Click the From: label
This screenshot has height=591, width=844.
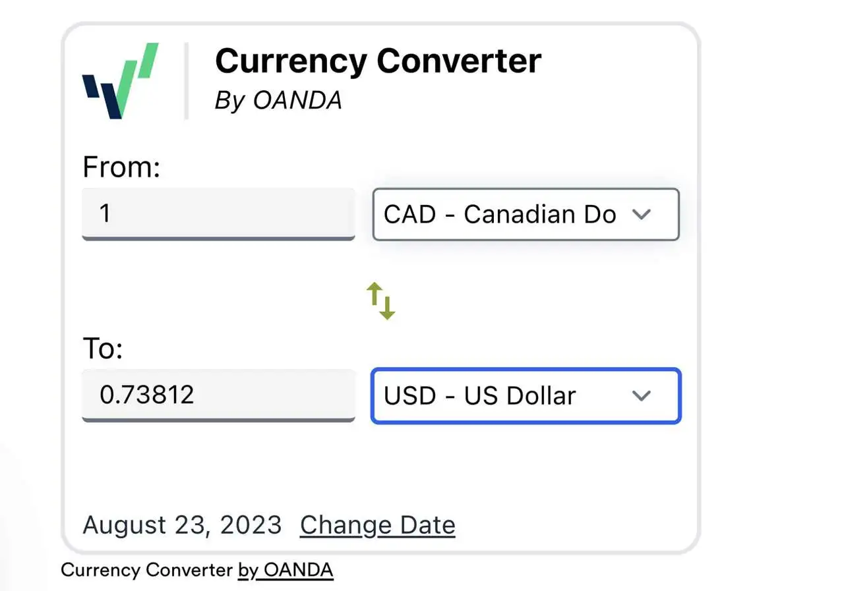click(x=121, y=167)
